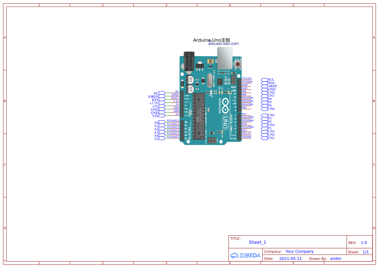Select the IOREF net port symbol
The image size is (379, 268).
[x=162, y=97]
